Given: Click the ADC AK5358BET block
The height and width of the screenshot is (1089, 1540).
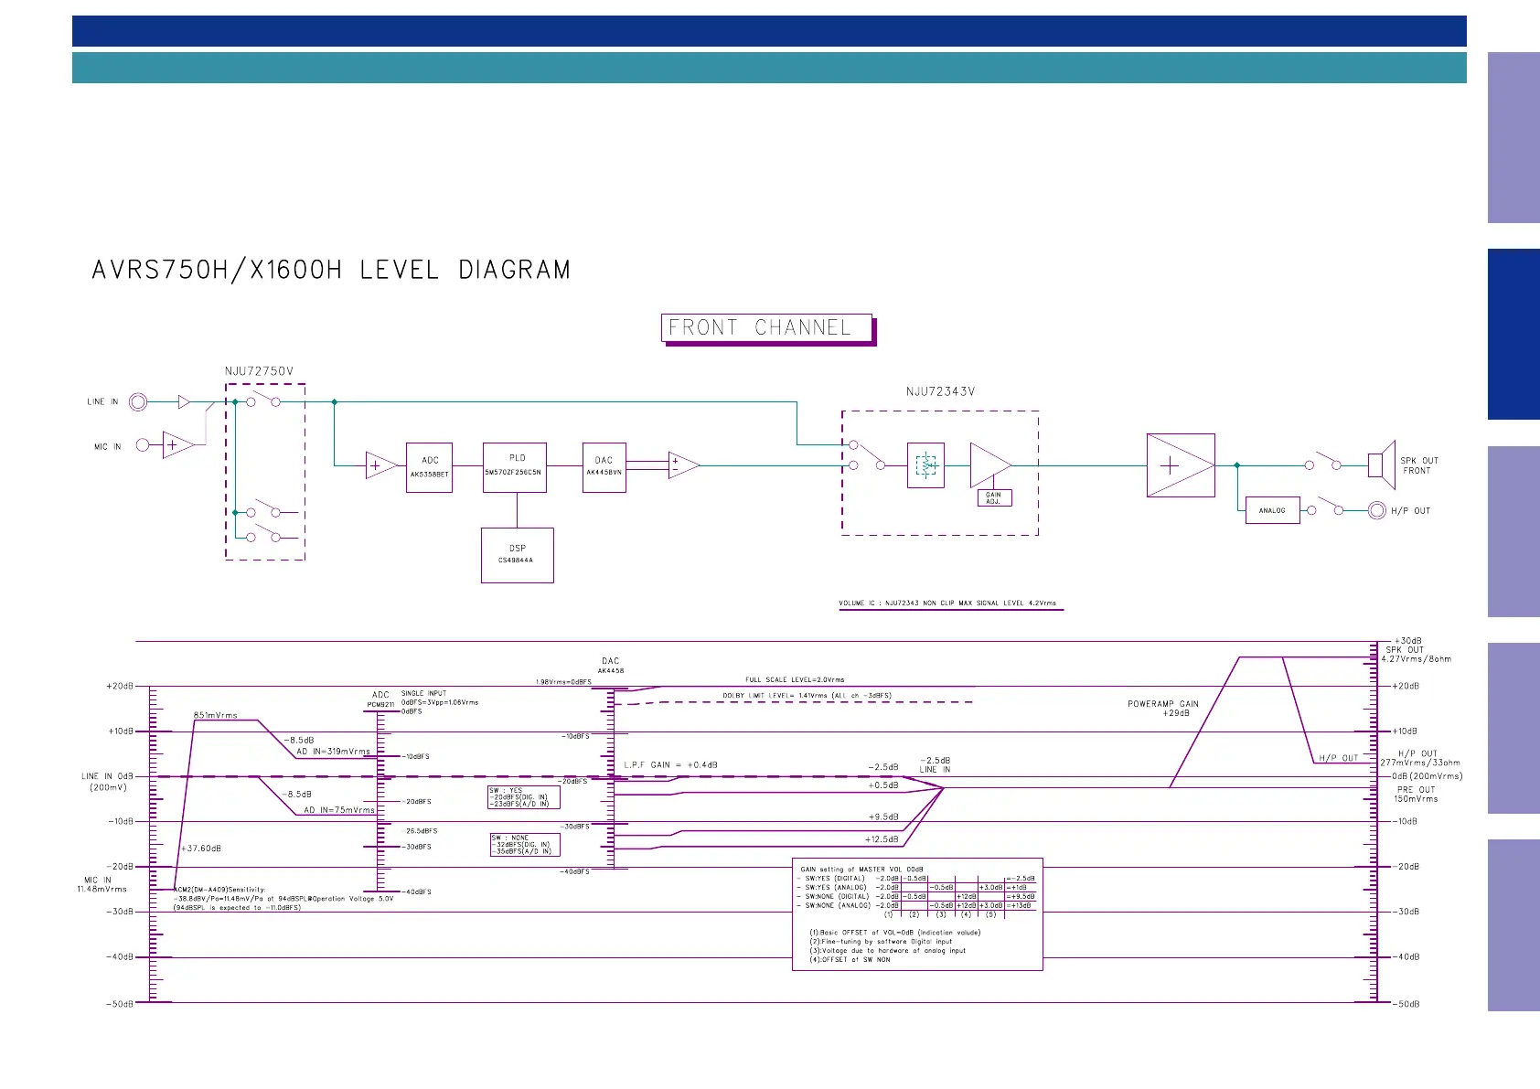Looking at the screenshot, I should coord(429,467).
